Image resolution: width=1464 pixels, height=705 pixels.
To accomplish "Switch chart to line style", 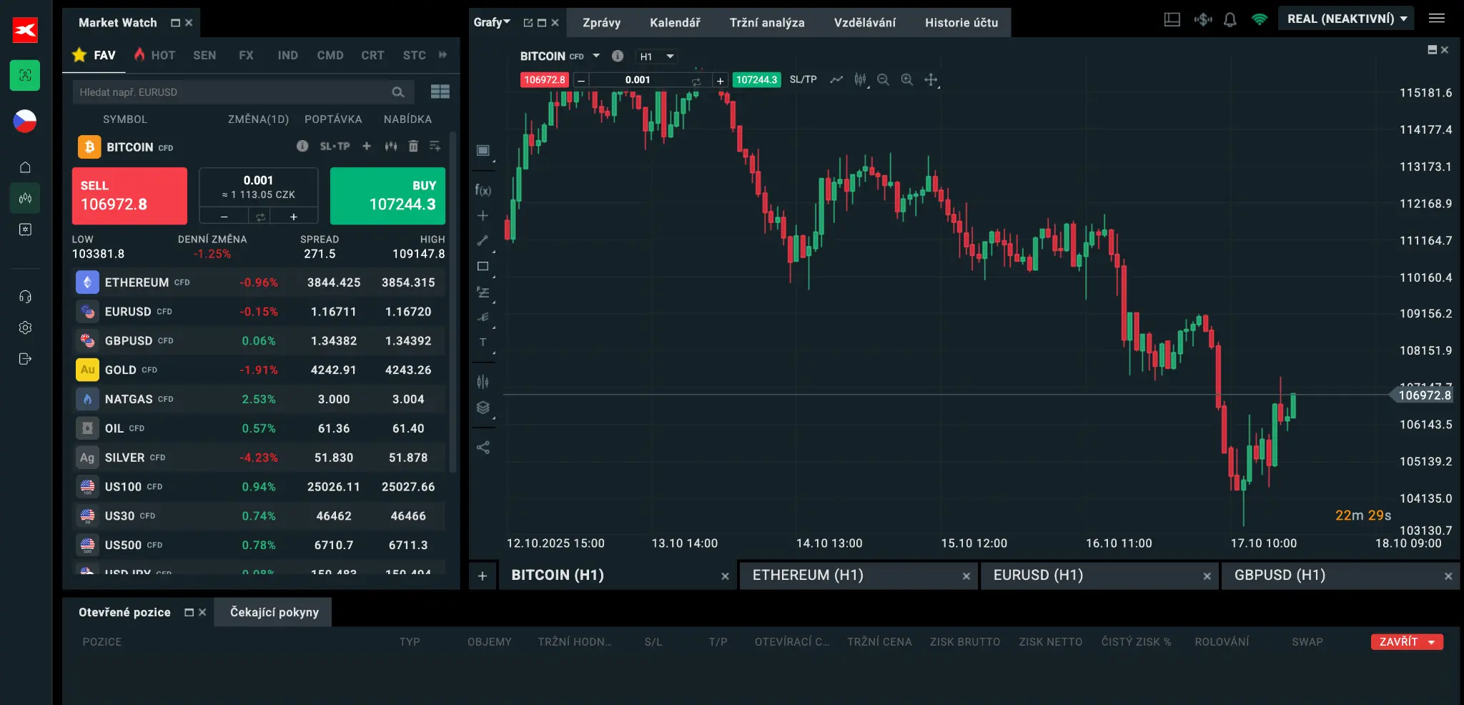I will [x=836, y=80].
